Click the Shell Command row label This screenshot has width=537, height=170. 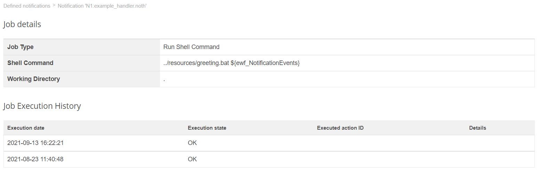point(30,63)
